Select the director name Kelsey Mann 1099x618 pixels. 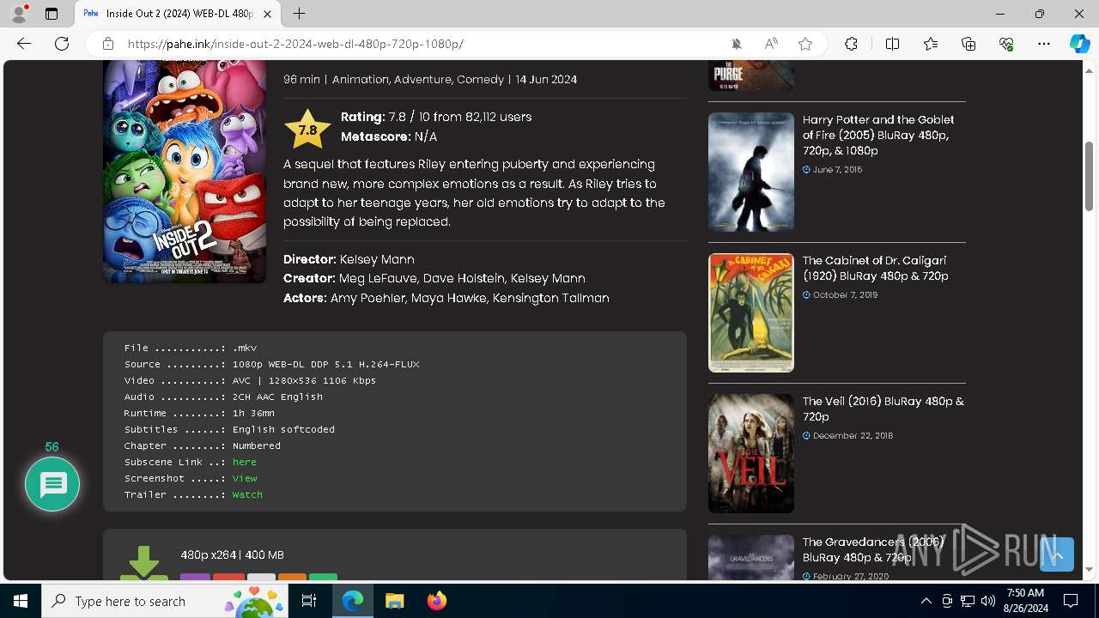(x=377, y=259)
